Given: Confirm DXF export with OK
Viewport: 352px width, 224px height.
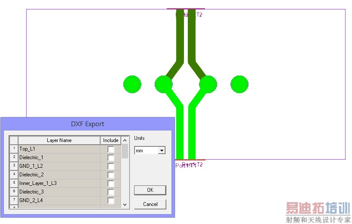Looking at the screenshot, I should click(x=150, y=190).
